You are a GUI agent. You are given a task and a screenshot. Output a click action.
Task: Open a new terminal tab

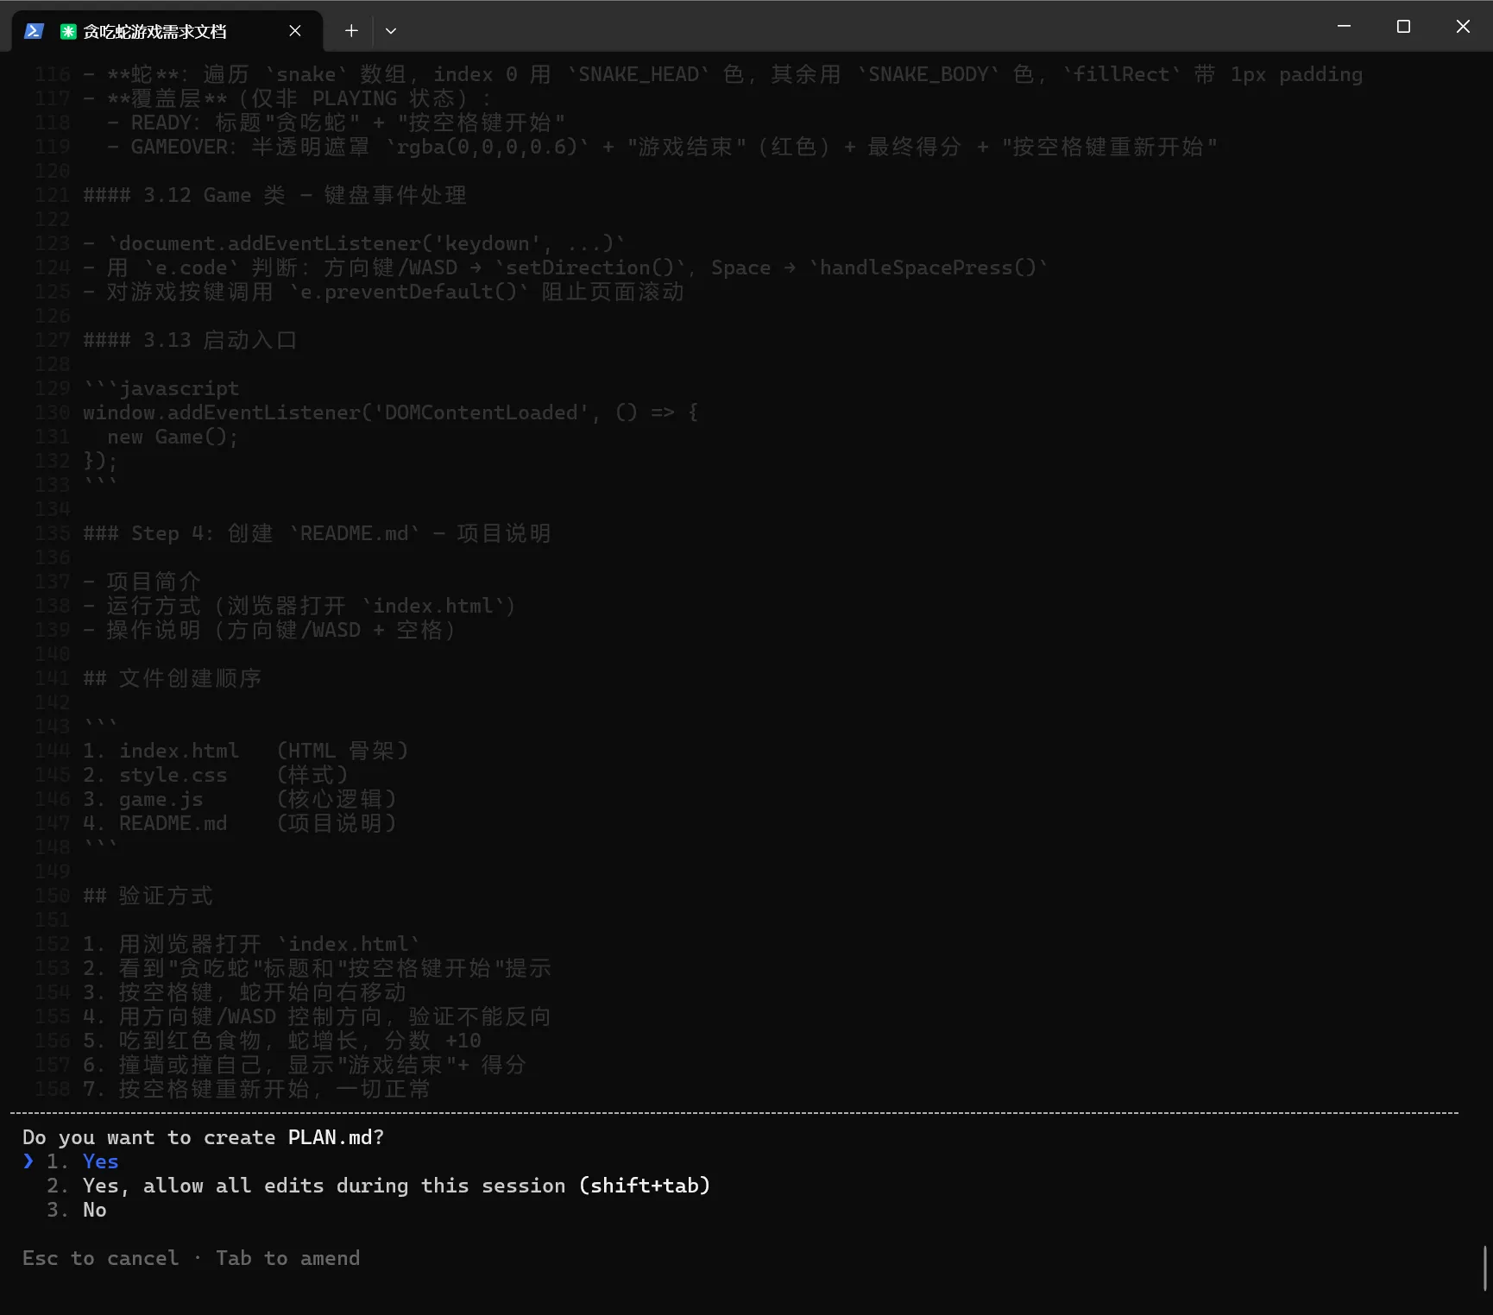pyautogui.click(x=351, y=31)
